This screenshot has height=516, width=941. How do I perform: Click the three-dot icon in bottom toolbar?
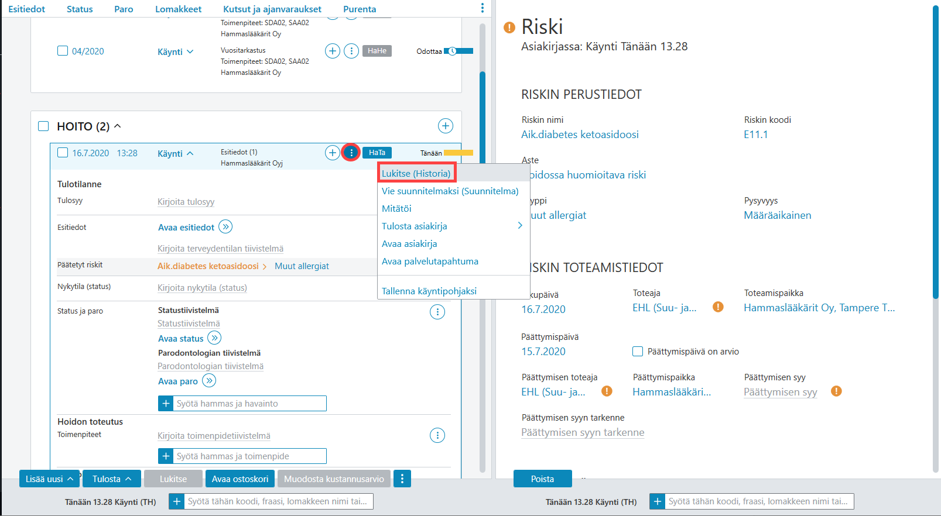(x=402, y=479)
